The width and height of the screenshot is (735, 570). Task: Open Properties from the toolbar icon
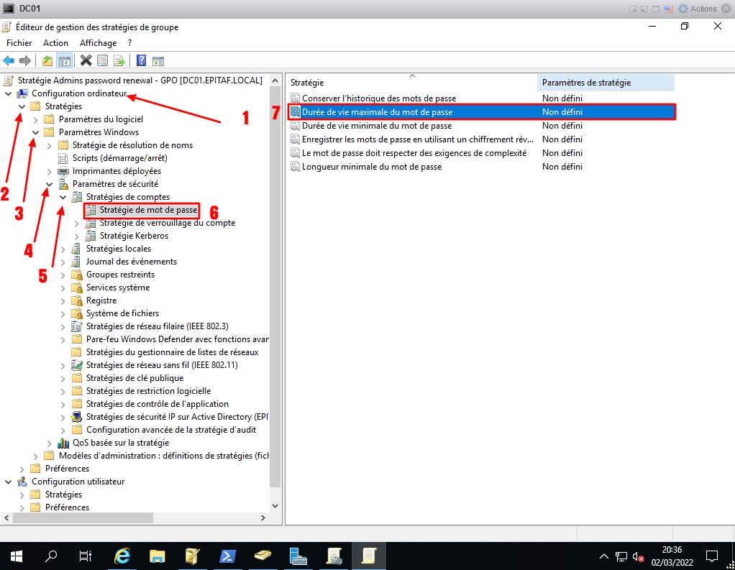point(103,60)
